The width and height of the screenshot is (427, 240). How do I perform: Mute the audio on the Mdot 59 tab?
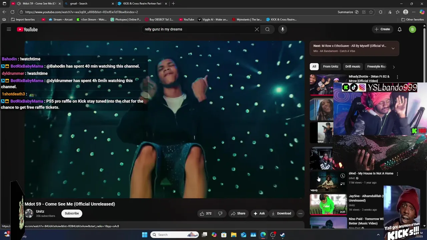click(x=19, y=3)
